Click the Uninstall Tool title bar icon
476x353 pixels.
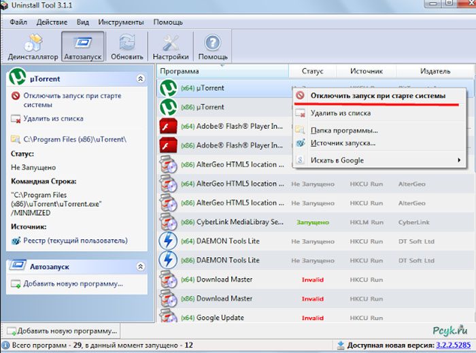(4, 5)
